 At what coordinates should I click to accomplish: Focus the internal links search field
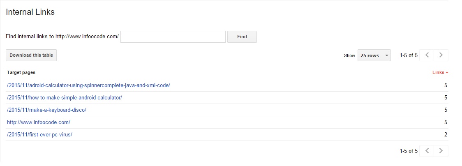coord(173,37)
